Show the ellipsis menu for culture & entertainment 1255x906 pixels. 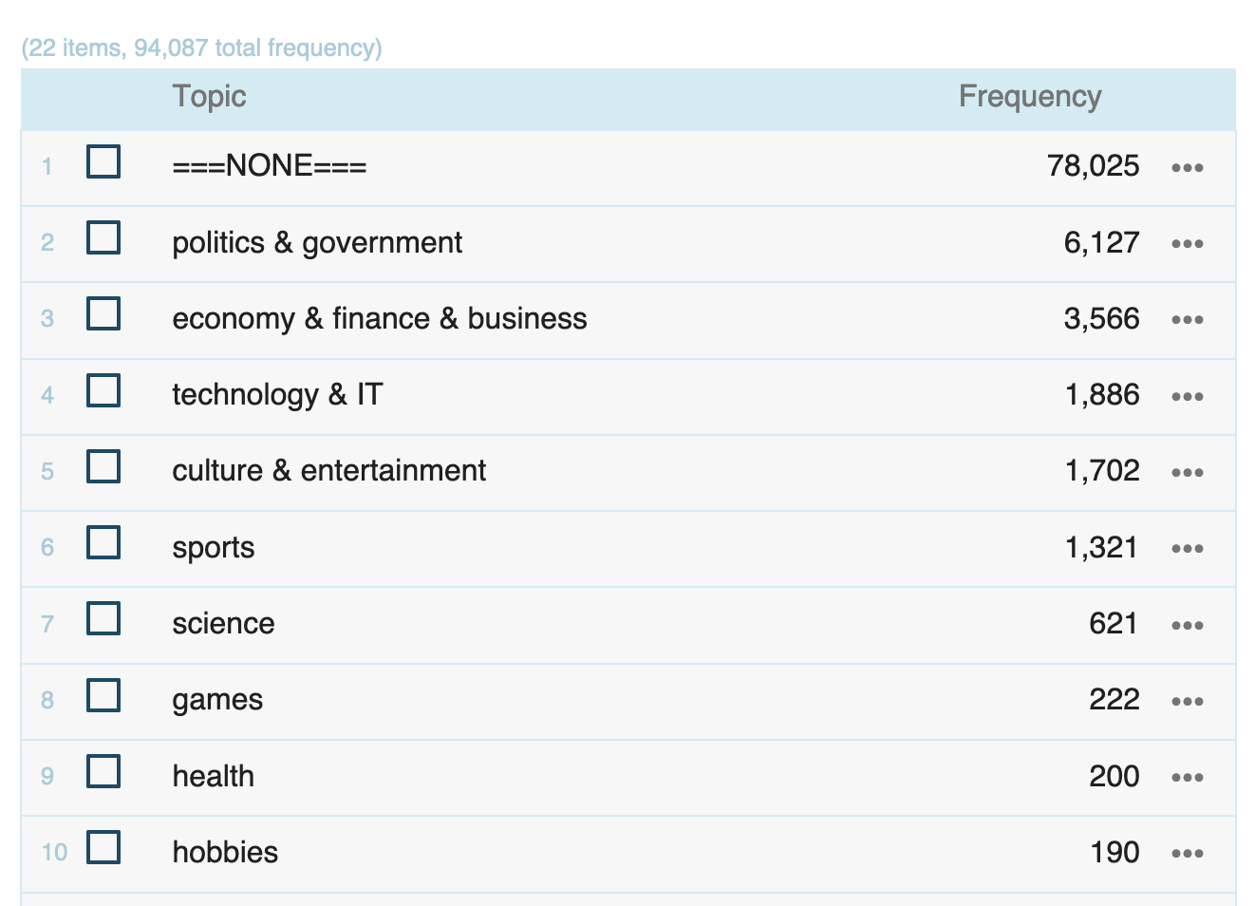tap(1187, 473)
